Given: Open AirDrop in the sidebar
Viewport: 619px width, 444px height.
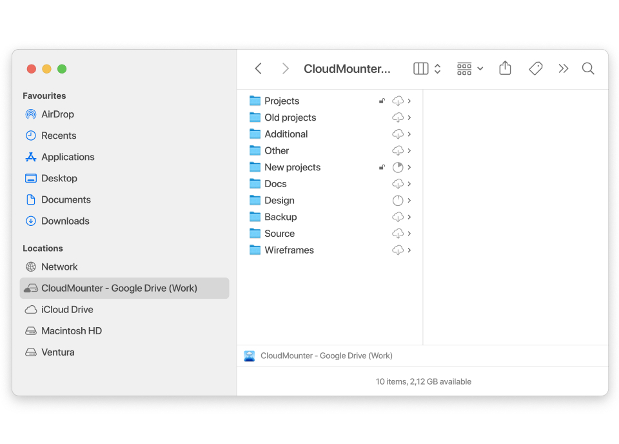Looking at the screenshot, I should point(57,114).
